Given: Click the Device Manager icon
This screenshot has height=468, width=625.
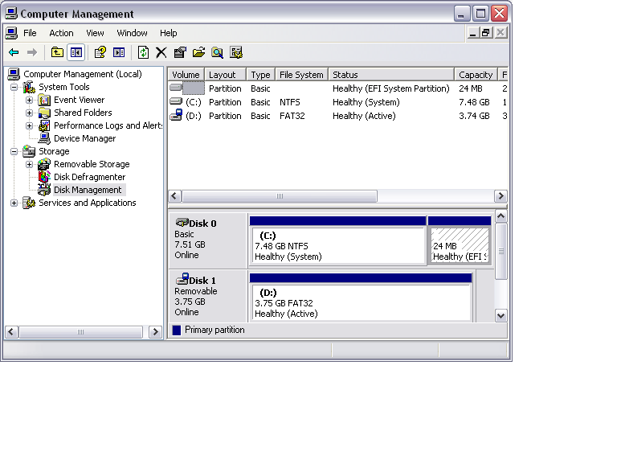Looking at the screenshot, I should click(x=44, y=138).
